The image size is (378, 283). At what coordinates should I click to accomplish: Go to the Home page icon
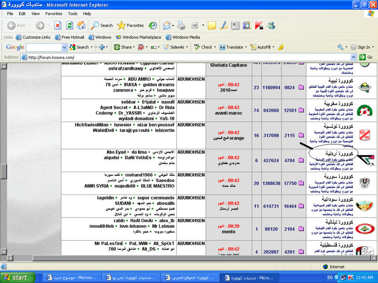tap(81, 25)
